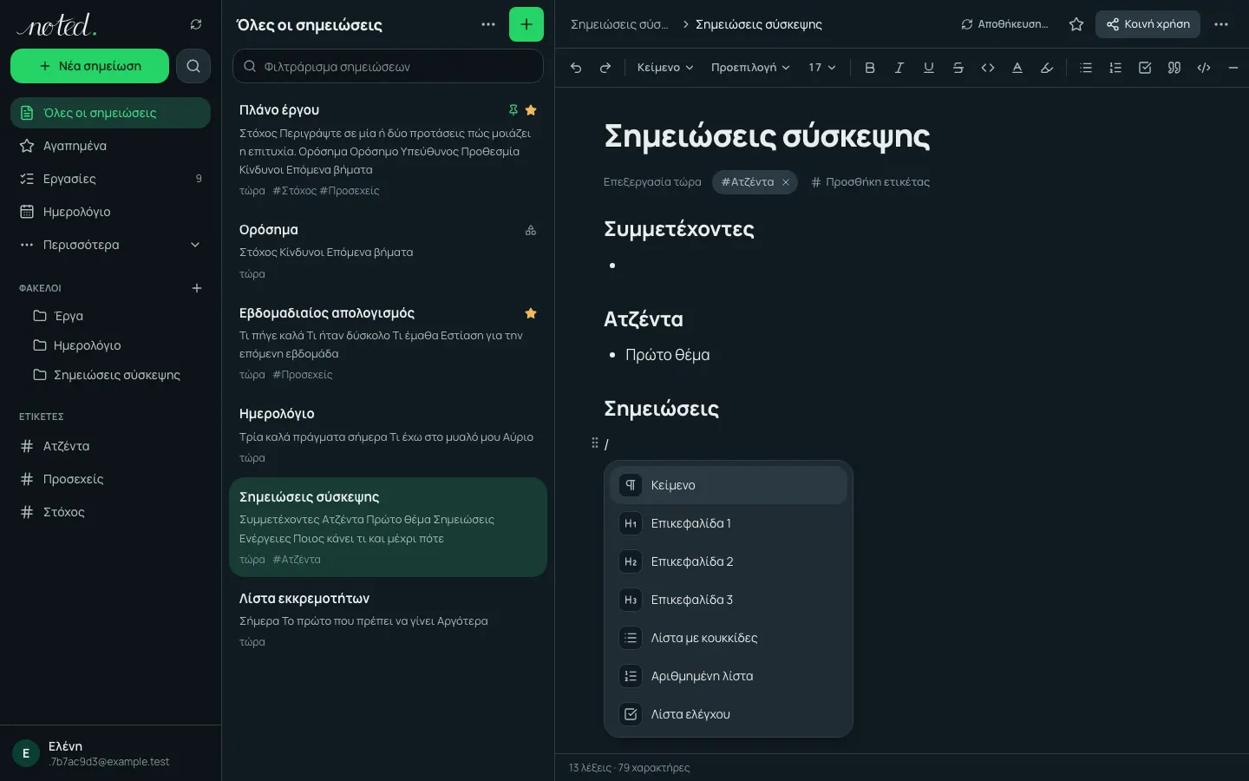Insert a checklist from the toolbar
The image size is (1249, 781).
(x=1145, y=68)
